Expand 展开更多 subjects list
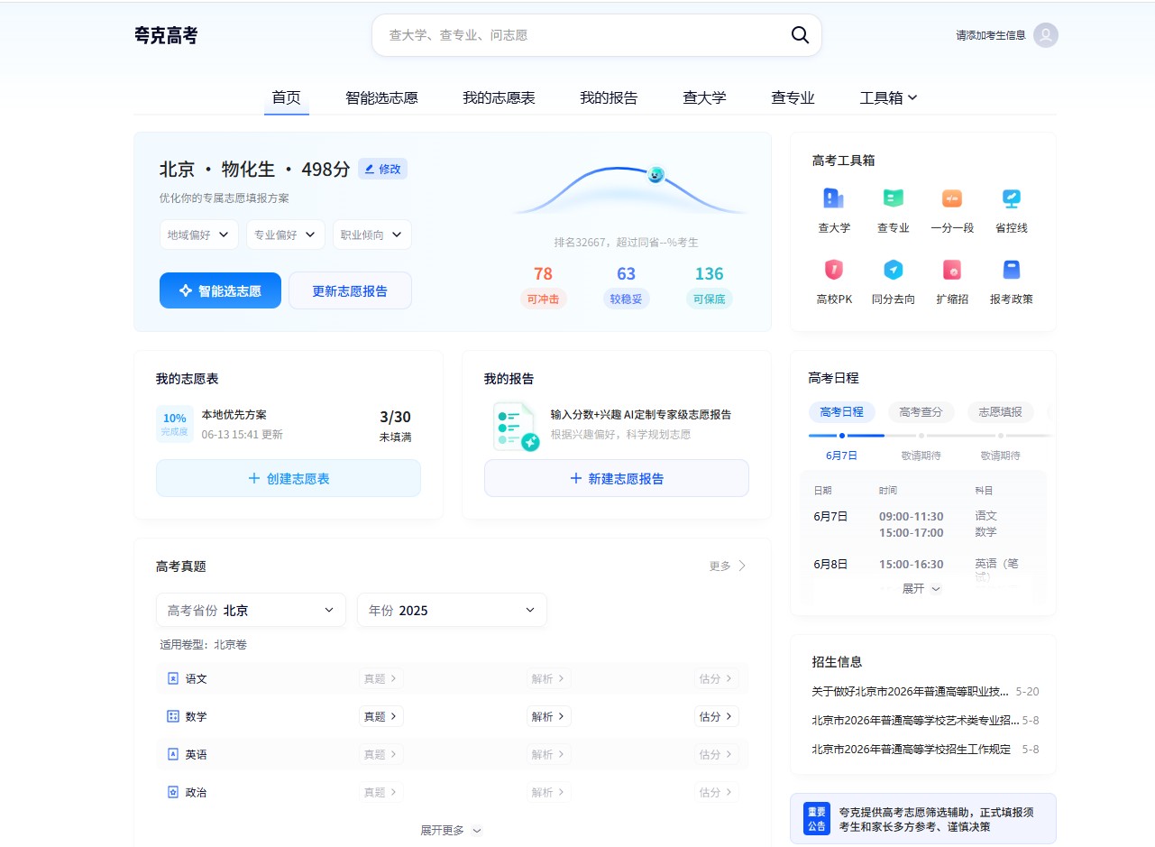The width and height of the screenshot is (1155, 847). pyautogui.click(x=451, y=830)
